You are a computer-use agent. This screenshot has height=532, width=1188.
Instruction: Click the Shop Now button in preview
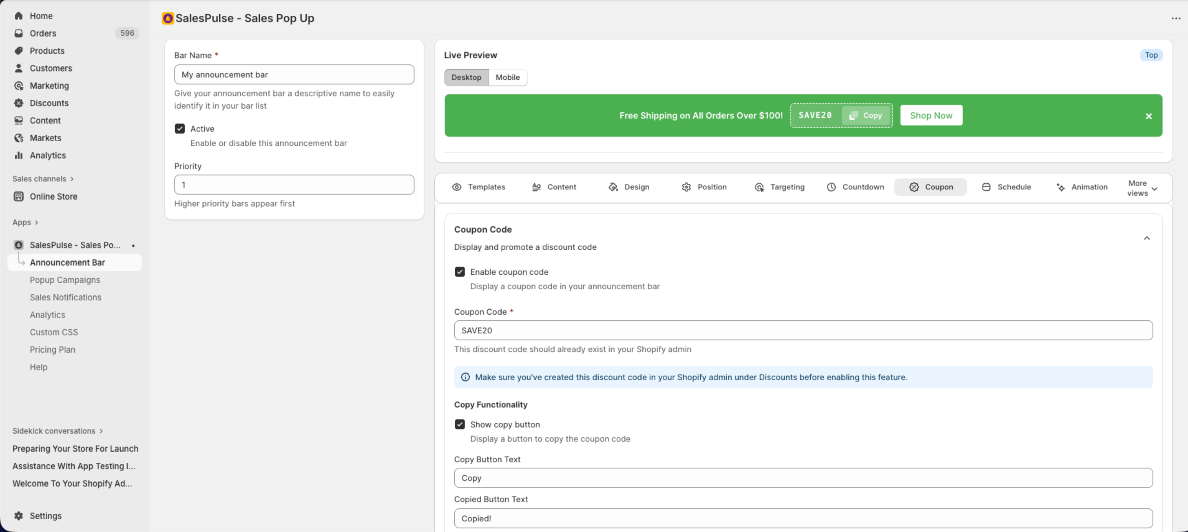click(x=931, y=115)
